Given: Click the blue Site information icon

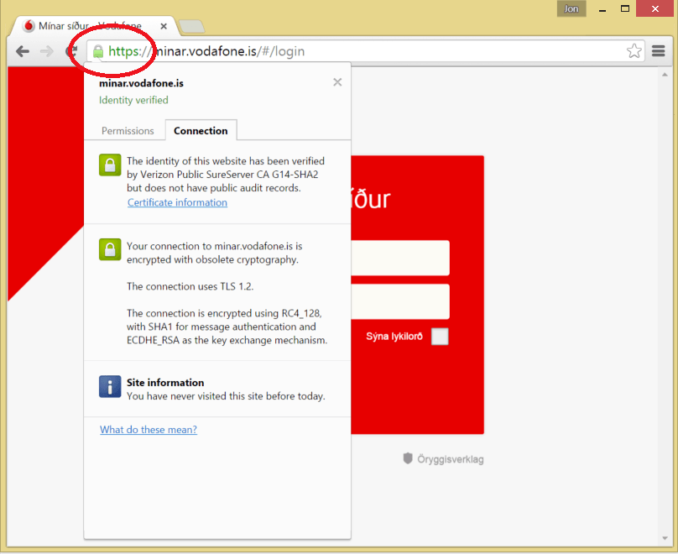Looking at the screenshot, I should tap(110, 387).
